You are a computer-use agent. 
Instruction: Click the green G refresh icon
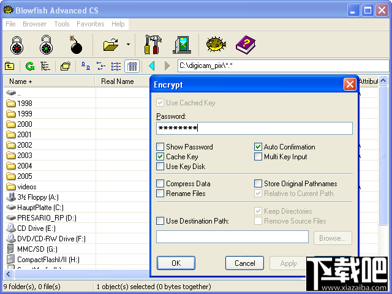(x=30, y=66)
